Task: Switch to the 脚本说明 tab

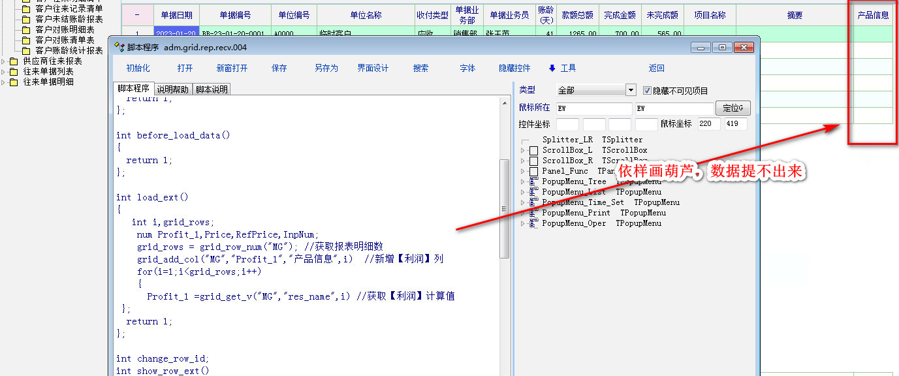Action: pos(212,89)
